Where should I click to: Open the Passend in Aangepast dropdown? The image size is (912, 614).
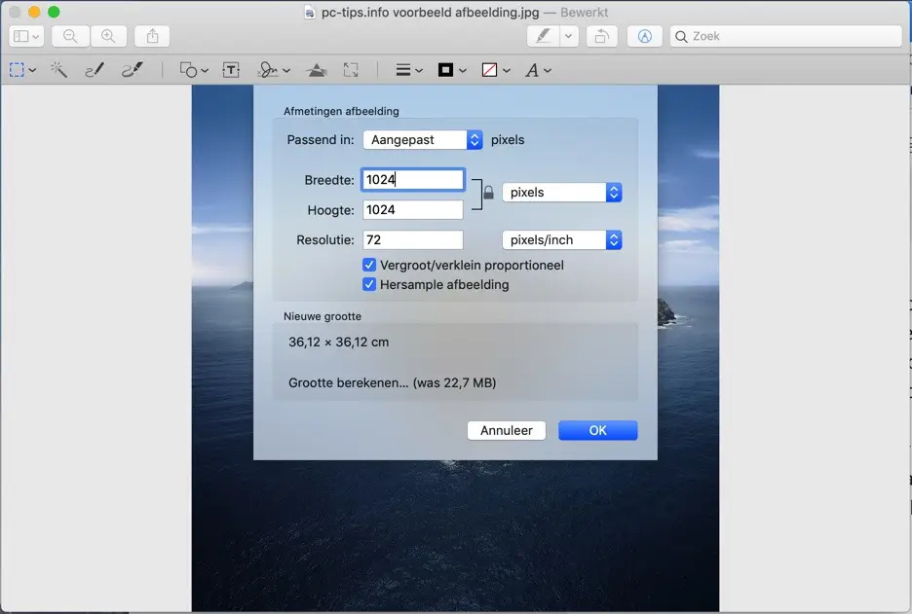pos(423,140)
